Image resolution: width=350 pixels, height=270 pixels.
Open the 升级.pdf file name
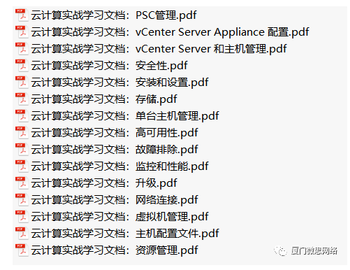pyautogui.click(x=104, y=183)
